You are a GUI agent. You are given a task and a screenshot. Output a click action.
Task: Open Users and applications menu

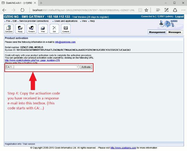click(x=66, y=21)
